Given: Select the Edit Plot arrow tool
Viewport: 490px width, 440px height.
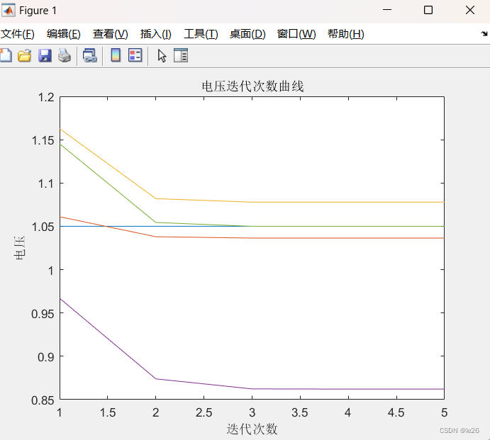Looking at the screenshot, I should click(162, 56).
